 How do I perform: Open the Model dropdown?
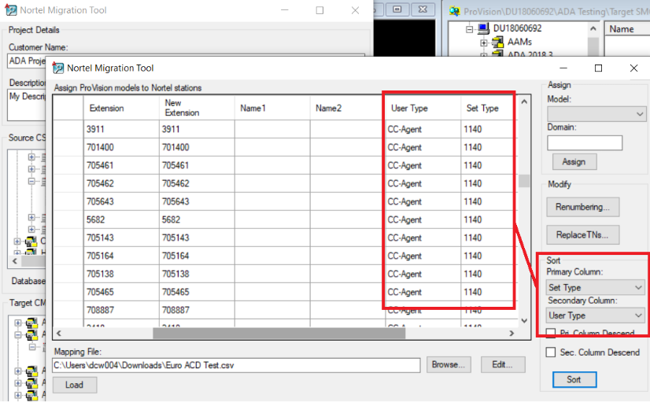tap(596, 114)
